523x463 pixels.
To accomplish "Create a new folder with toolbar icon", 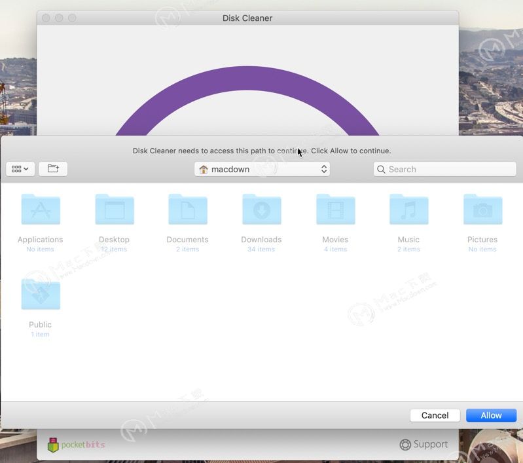I will [53, 168].
